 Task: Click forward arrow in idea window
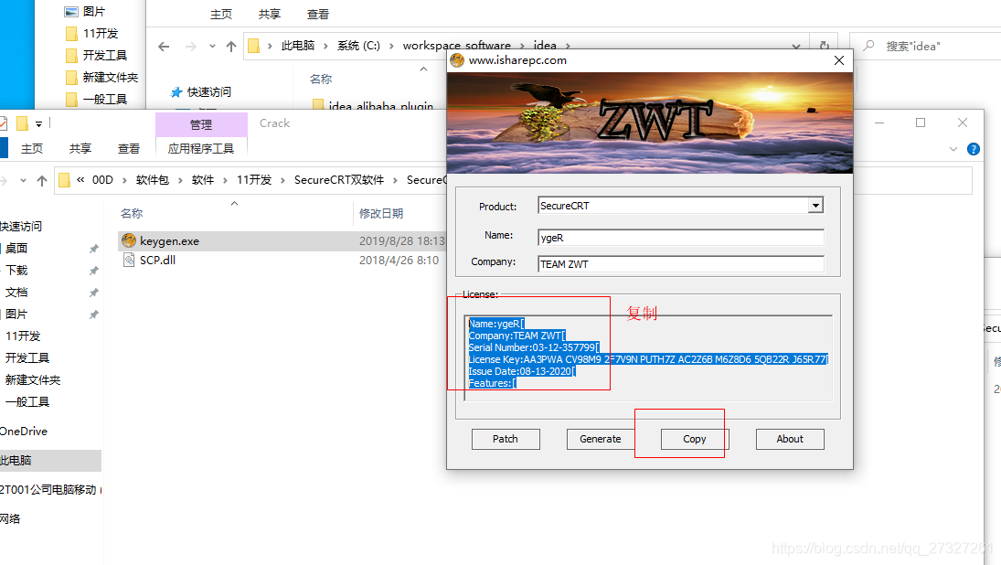pos(190,46)
